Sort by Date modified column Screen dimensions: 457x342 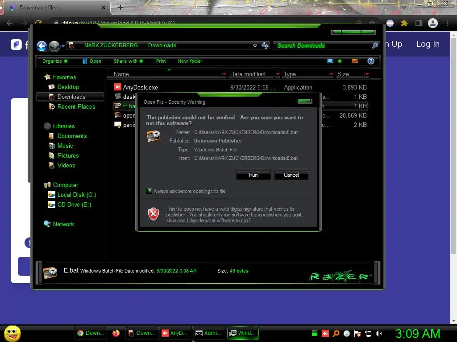[252, 74]
